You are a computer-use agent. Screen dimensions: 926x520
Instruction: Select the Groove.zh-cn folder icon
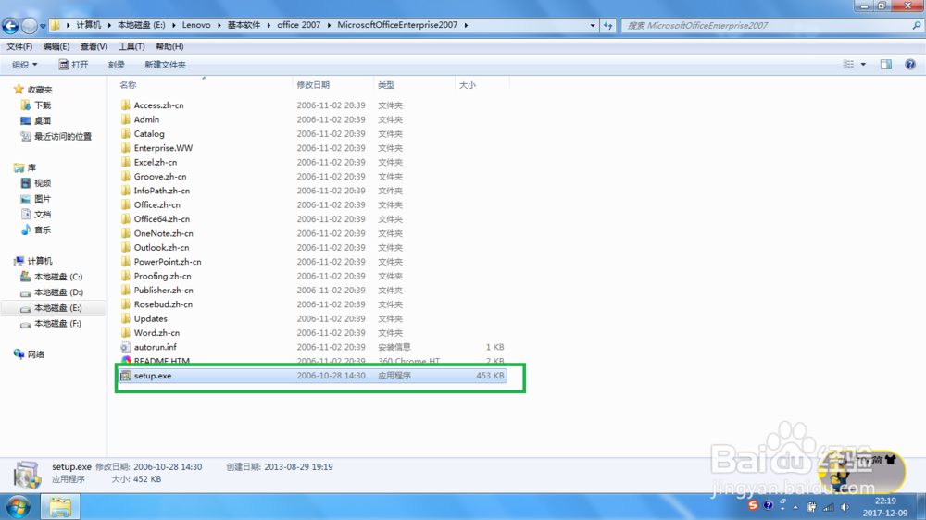coord(125,176)
